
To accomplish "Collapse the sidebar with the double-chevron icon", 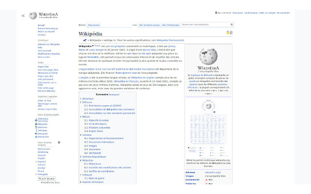I will [x=23, y=16].
